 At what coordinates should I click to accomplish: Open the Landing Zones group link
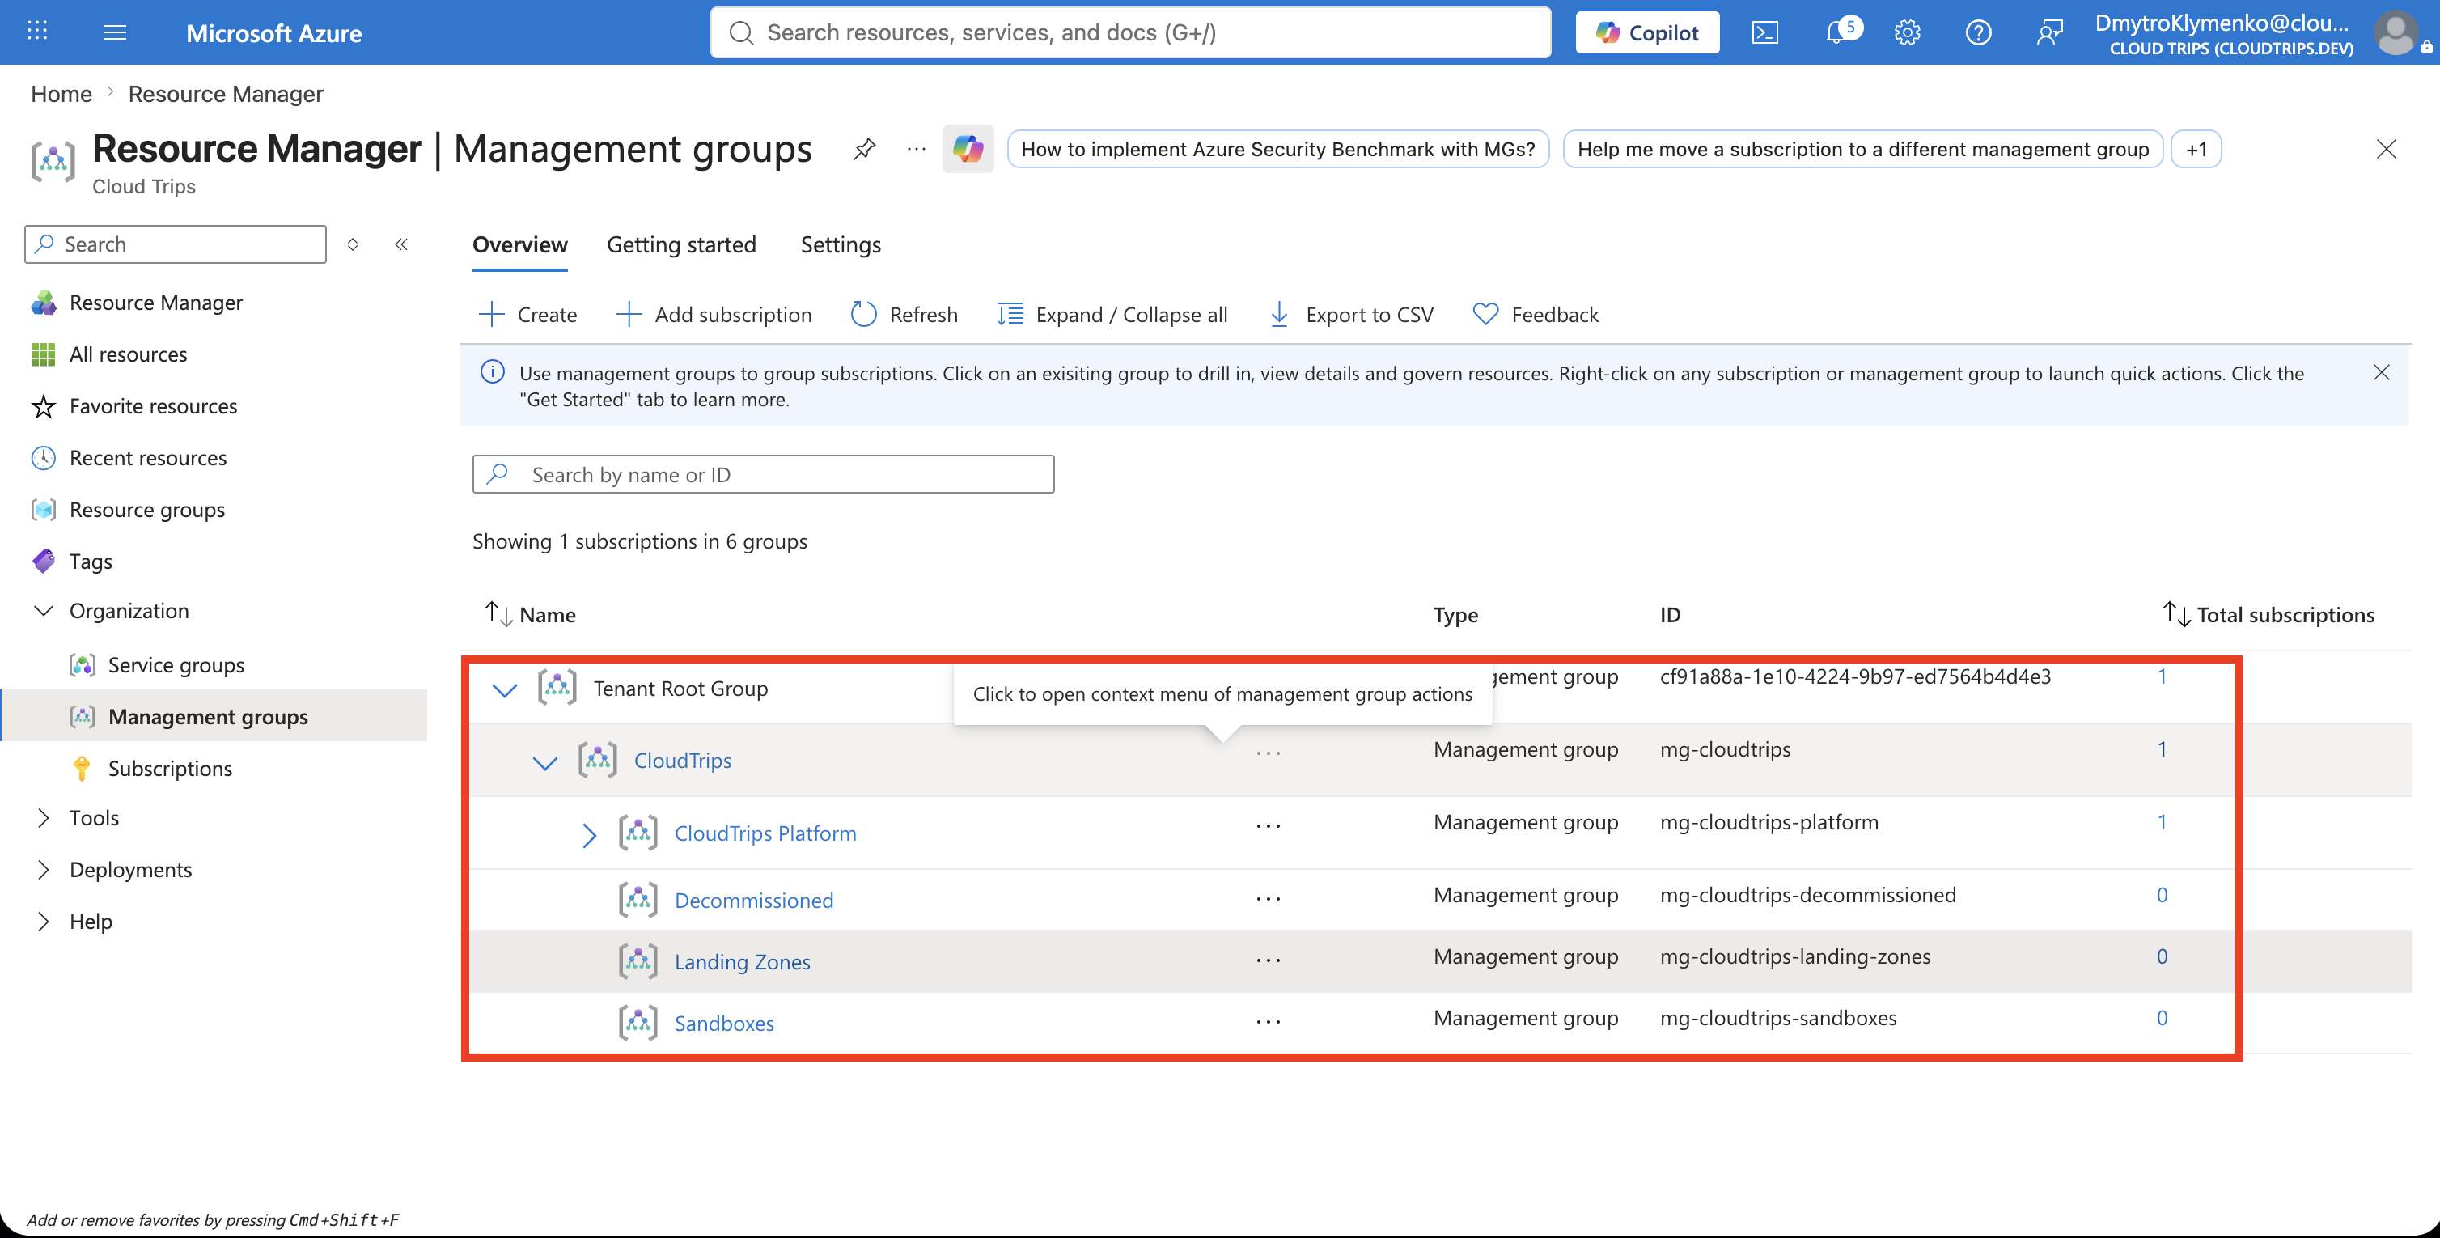click(x=743, y=962)
